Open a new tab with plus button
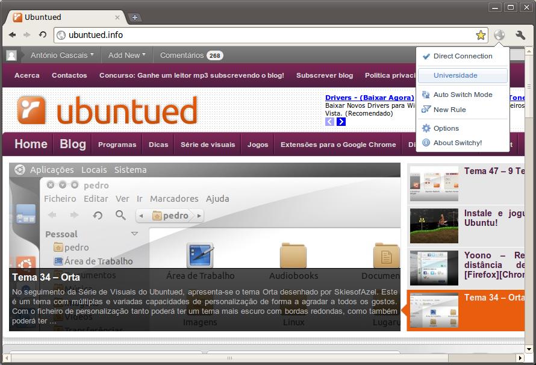This screenshot has height=365, width=536. pos(135,17)
